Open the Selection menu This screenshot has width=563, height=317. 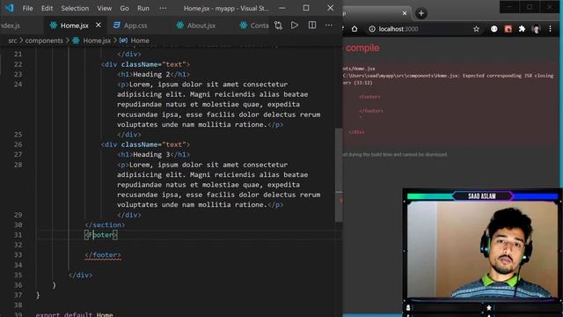tap(75, 8)
